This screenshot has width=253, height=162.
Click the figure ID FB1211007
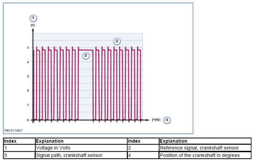(13, 130)
